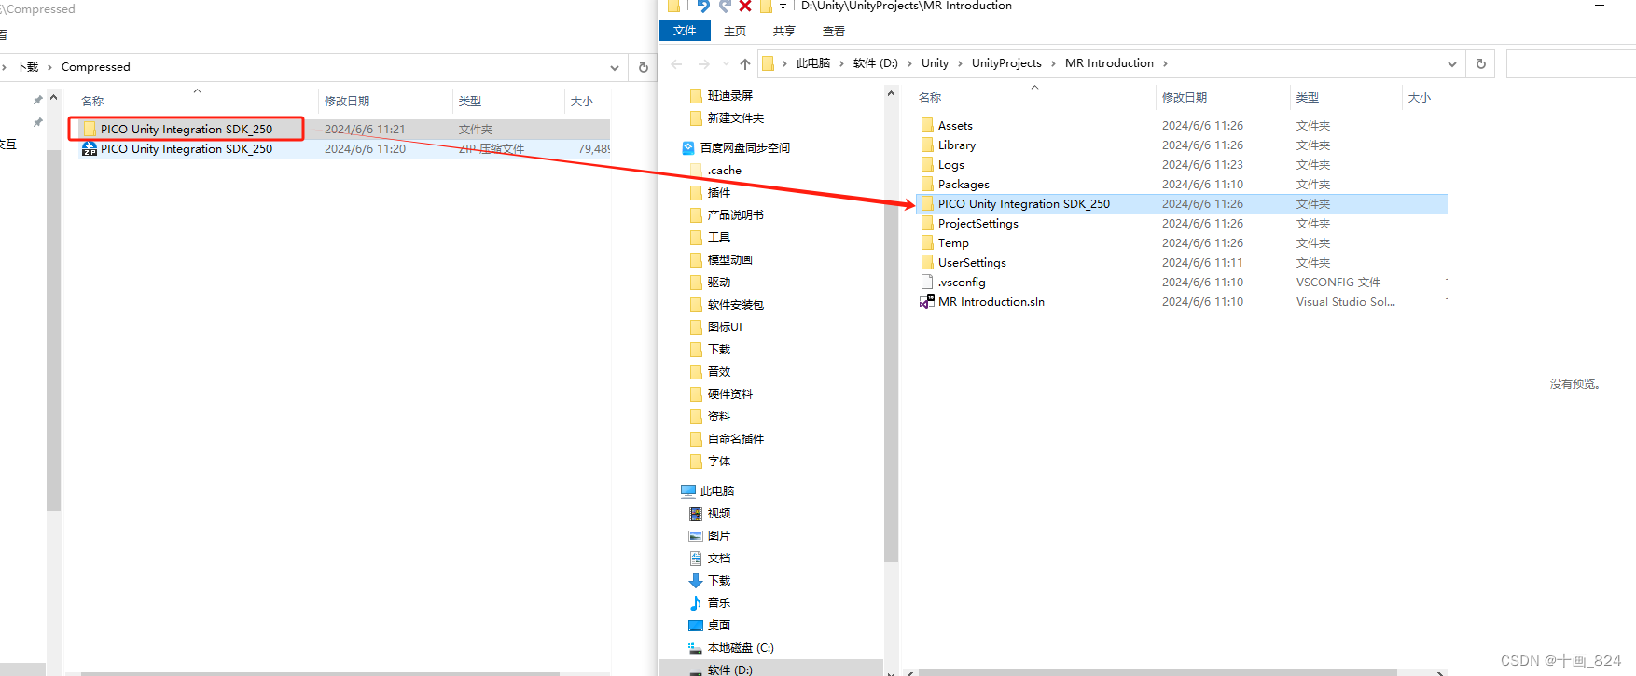Select the MR Introduction.sln solution file

(x=991, y=301)
